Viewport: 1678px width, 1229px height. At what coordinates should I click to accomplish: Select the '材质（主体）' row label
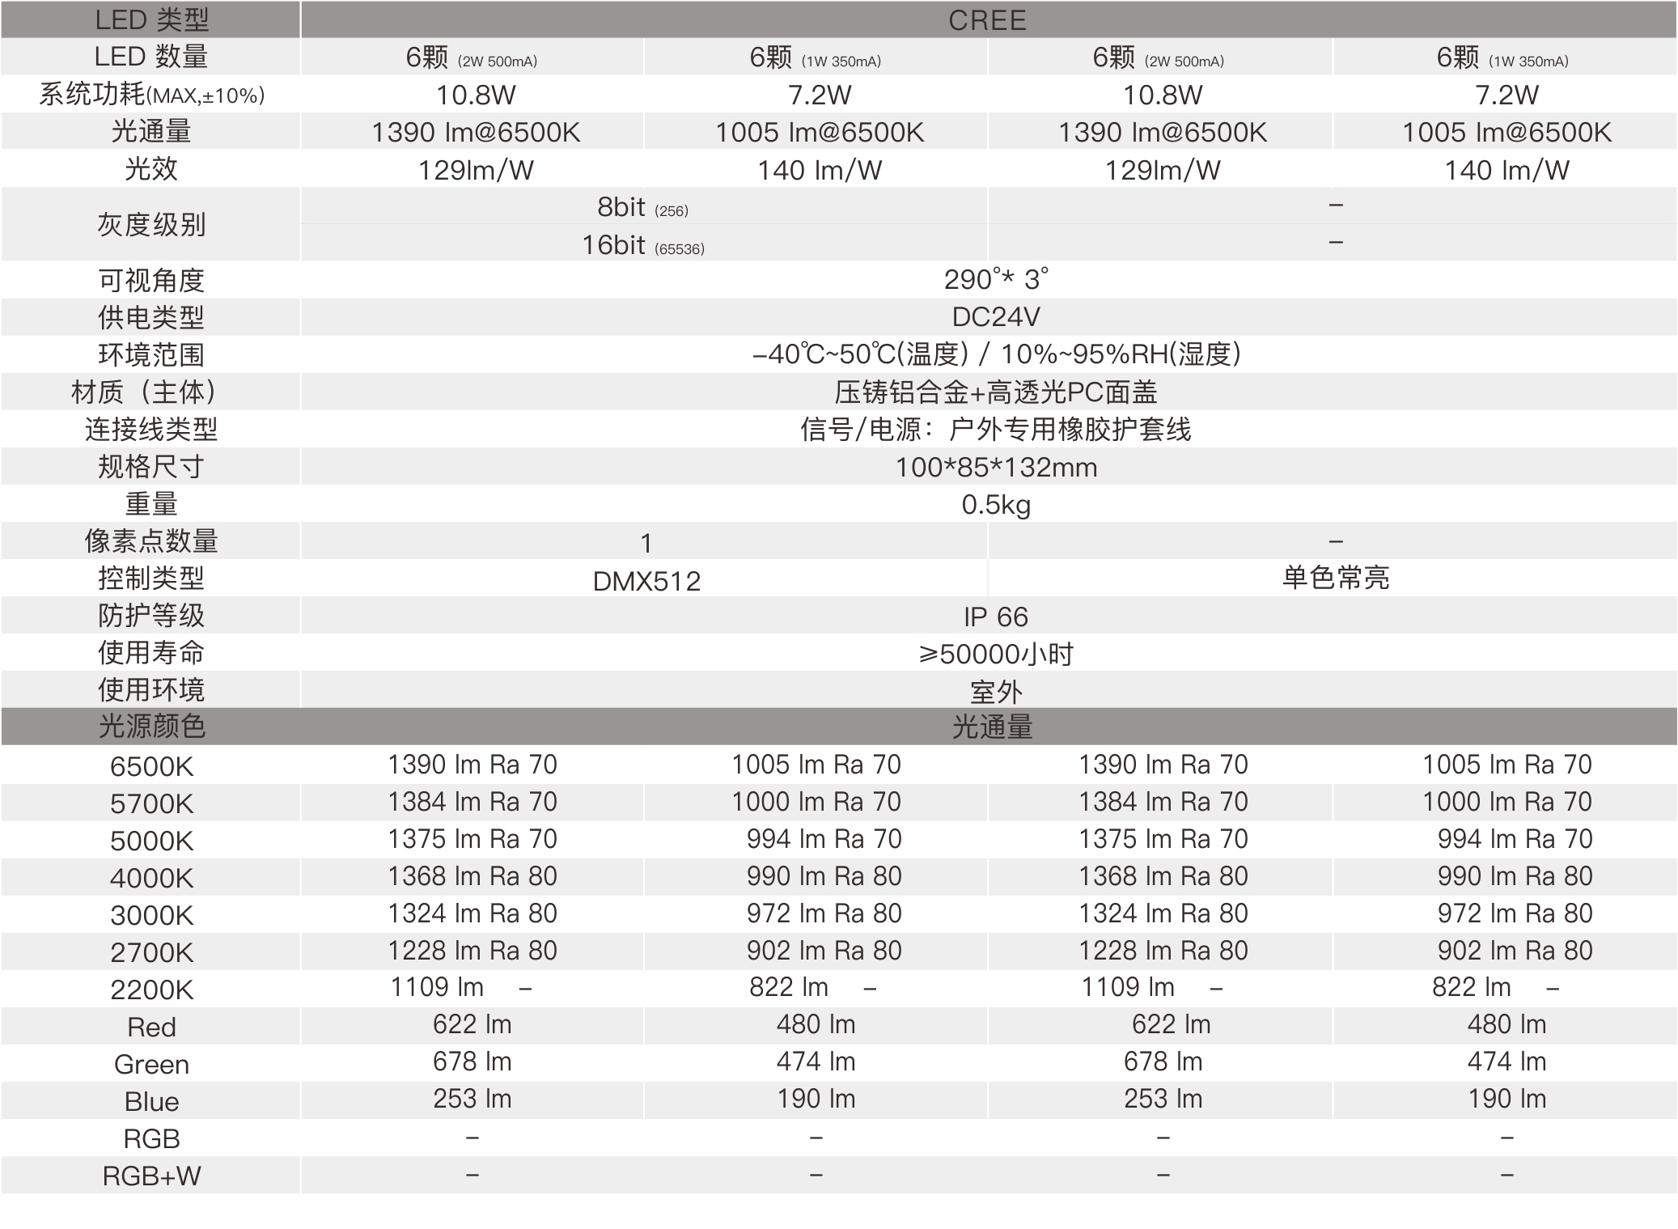tap(151, 392)
